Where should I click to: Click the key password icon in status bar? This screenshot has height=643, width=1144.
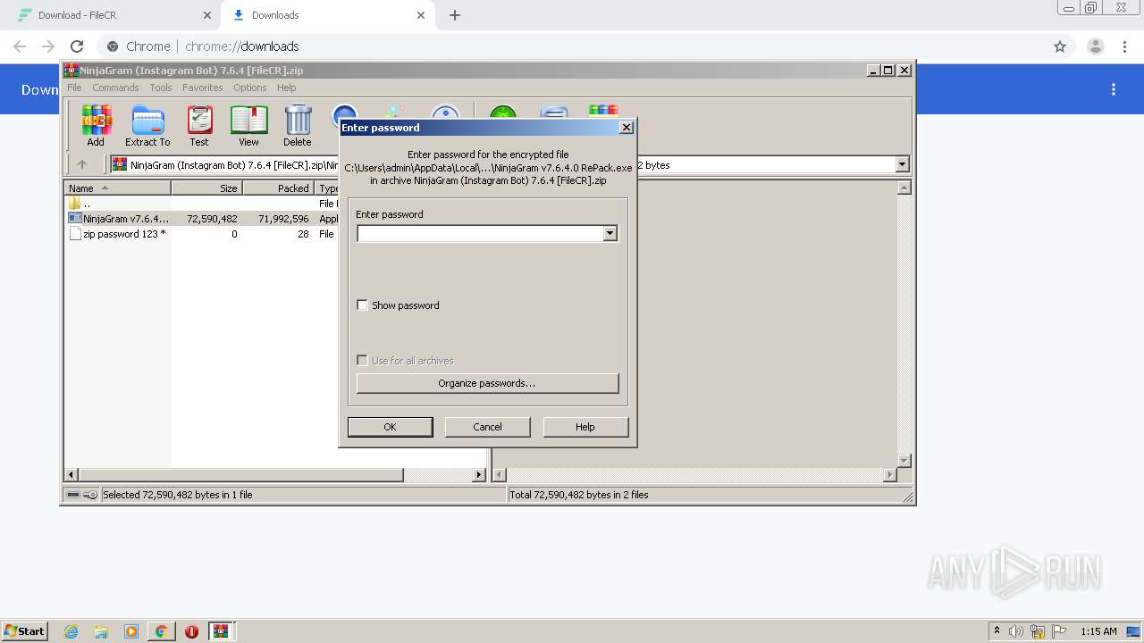90,495
